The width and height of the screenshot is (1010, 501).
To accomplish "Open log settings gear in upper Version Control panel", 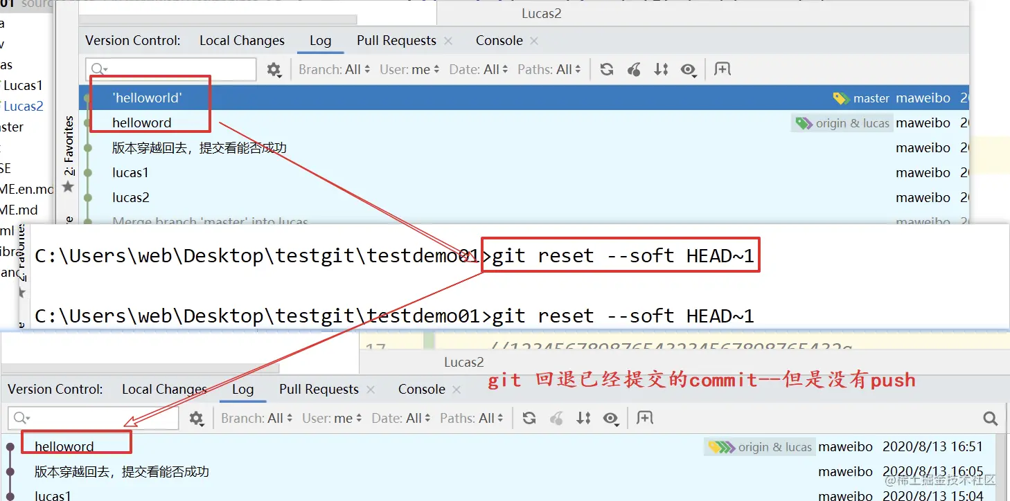I will tap(274, 69).
